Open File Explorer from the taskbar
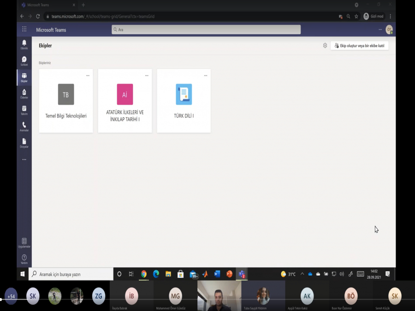Viewport: 415px width, 311px height. 168,274
